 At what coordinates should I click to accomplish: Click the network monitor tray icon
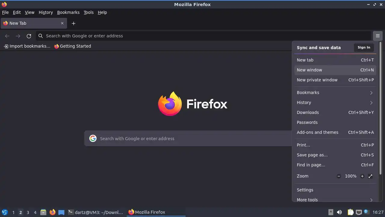coord(359,212)
